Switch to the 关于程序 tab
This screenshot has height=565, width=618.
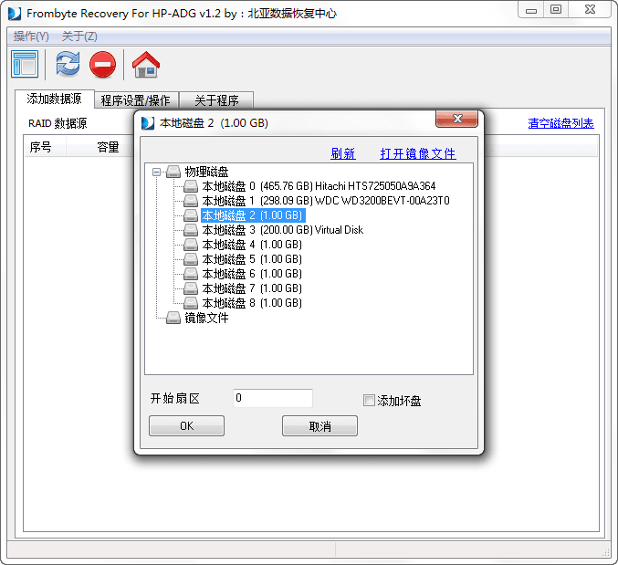coord(216,100)
